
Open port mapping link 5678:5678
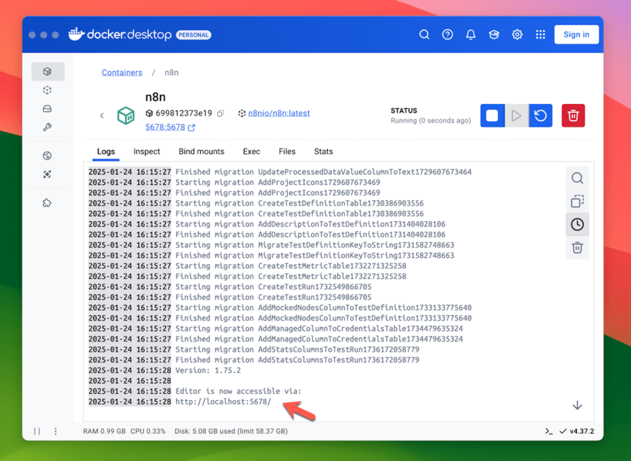pyautogui.click(x=166, y=127)
